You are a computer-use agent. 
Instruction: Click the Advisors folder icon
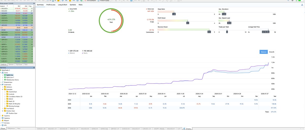pos(5,87)
